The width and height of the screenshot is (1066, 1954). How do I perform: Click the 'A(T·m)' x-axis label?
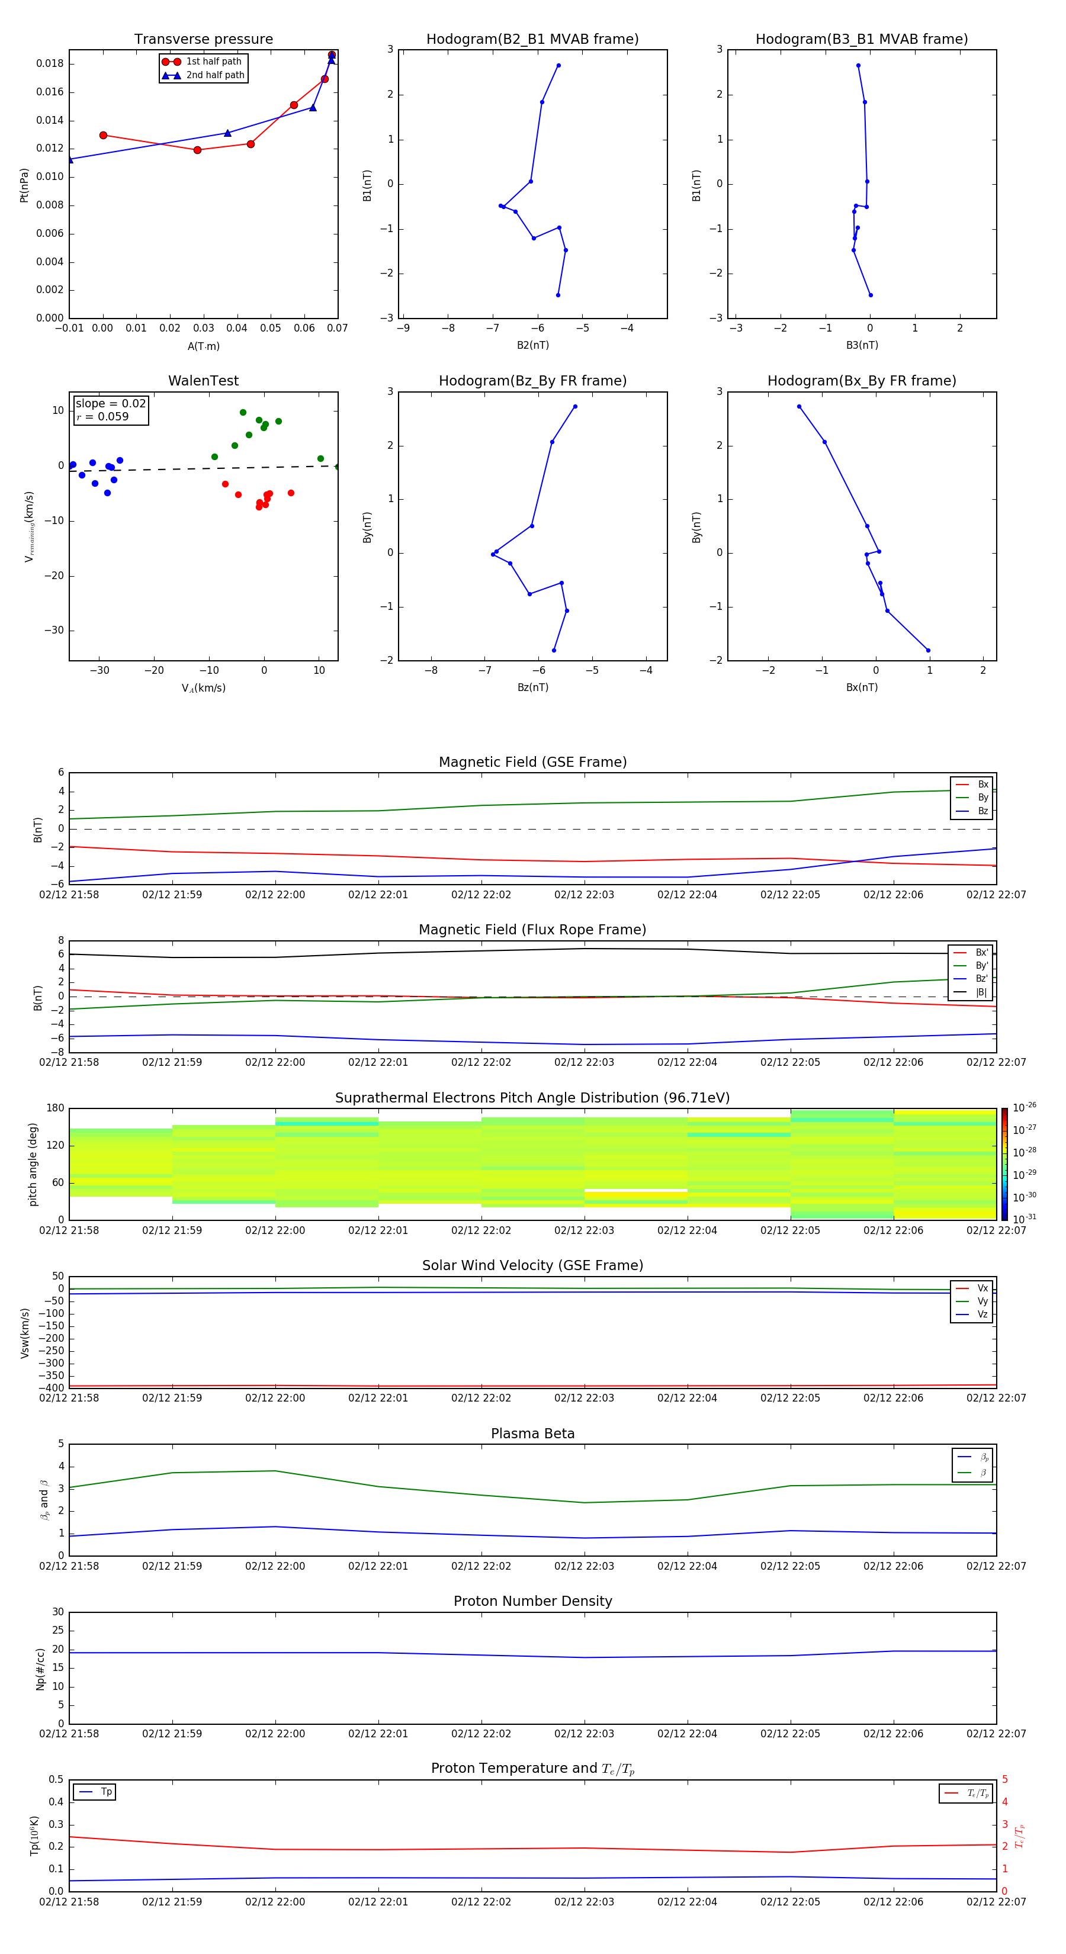(x=203, y=346)
